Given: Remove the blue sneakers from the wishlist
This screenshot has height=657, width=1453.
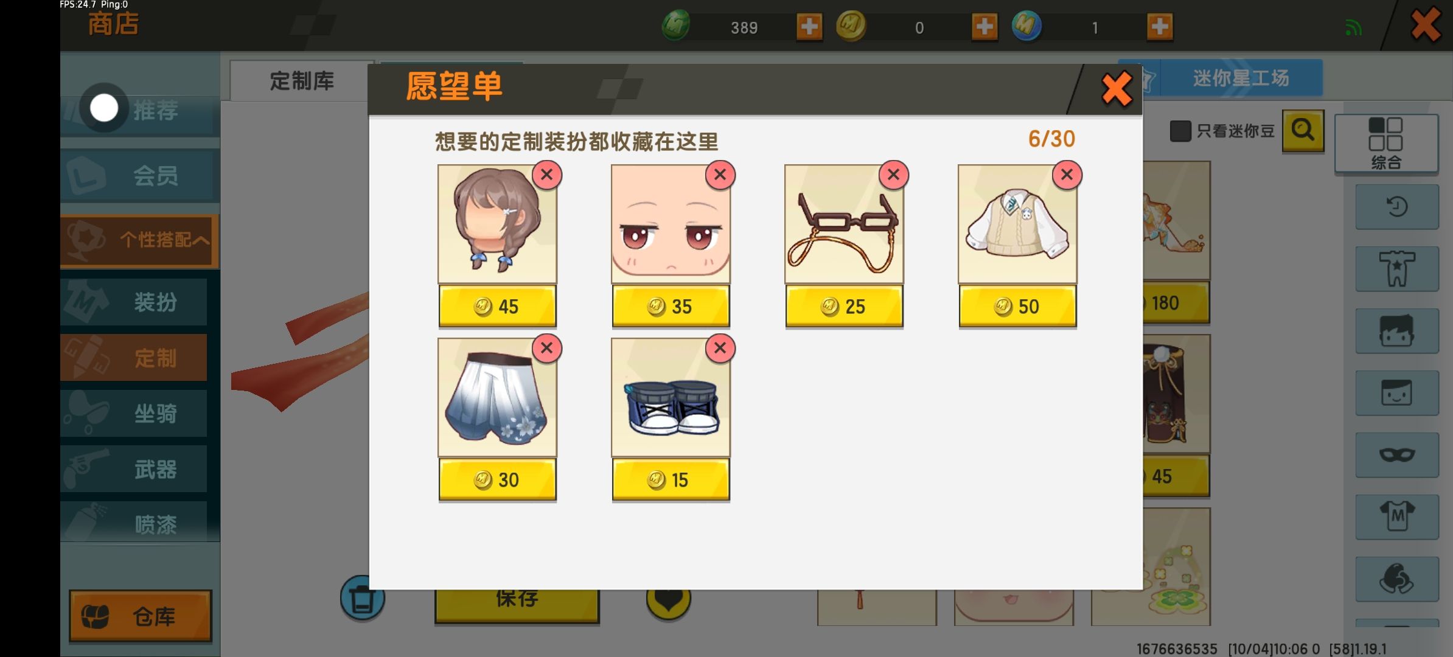Looking at the screenshot, I should tap(720, 349).
